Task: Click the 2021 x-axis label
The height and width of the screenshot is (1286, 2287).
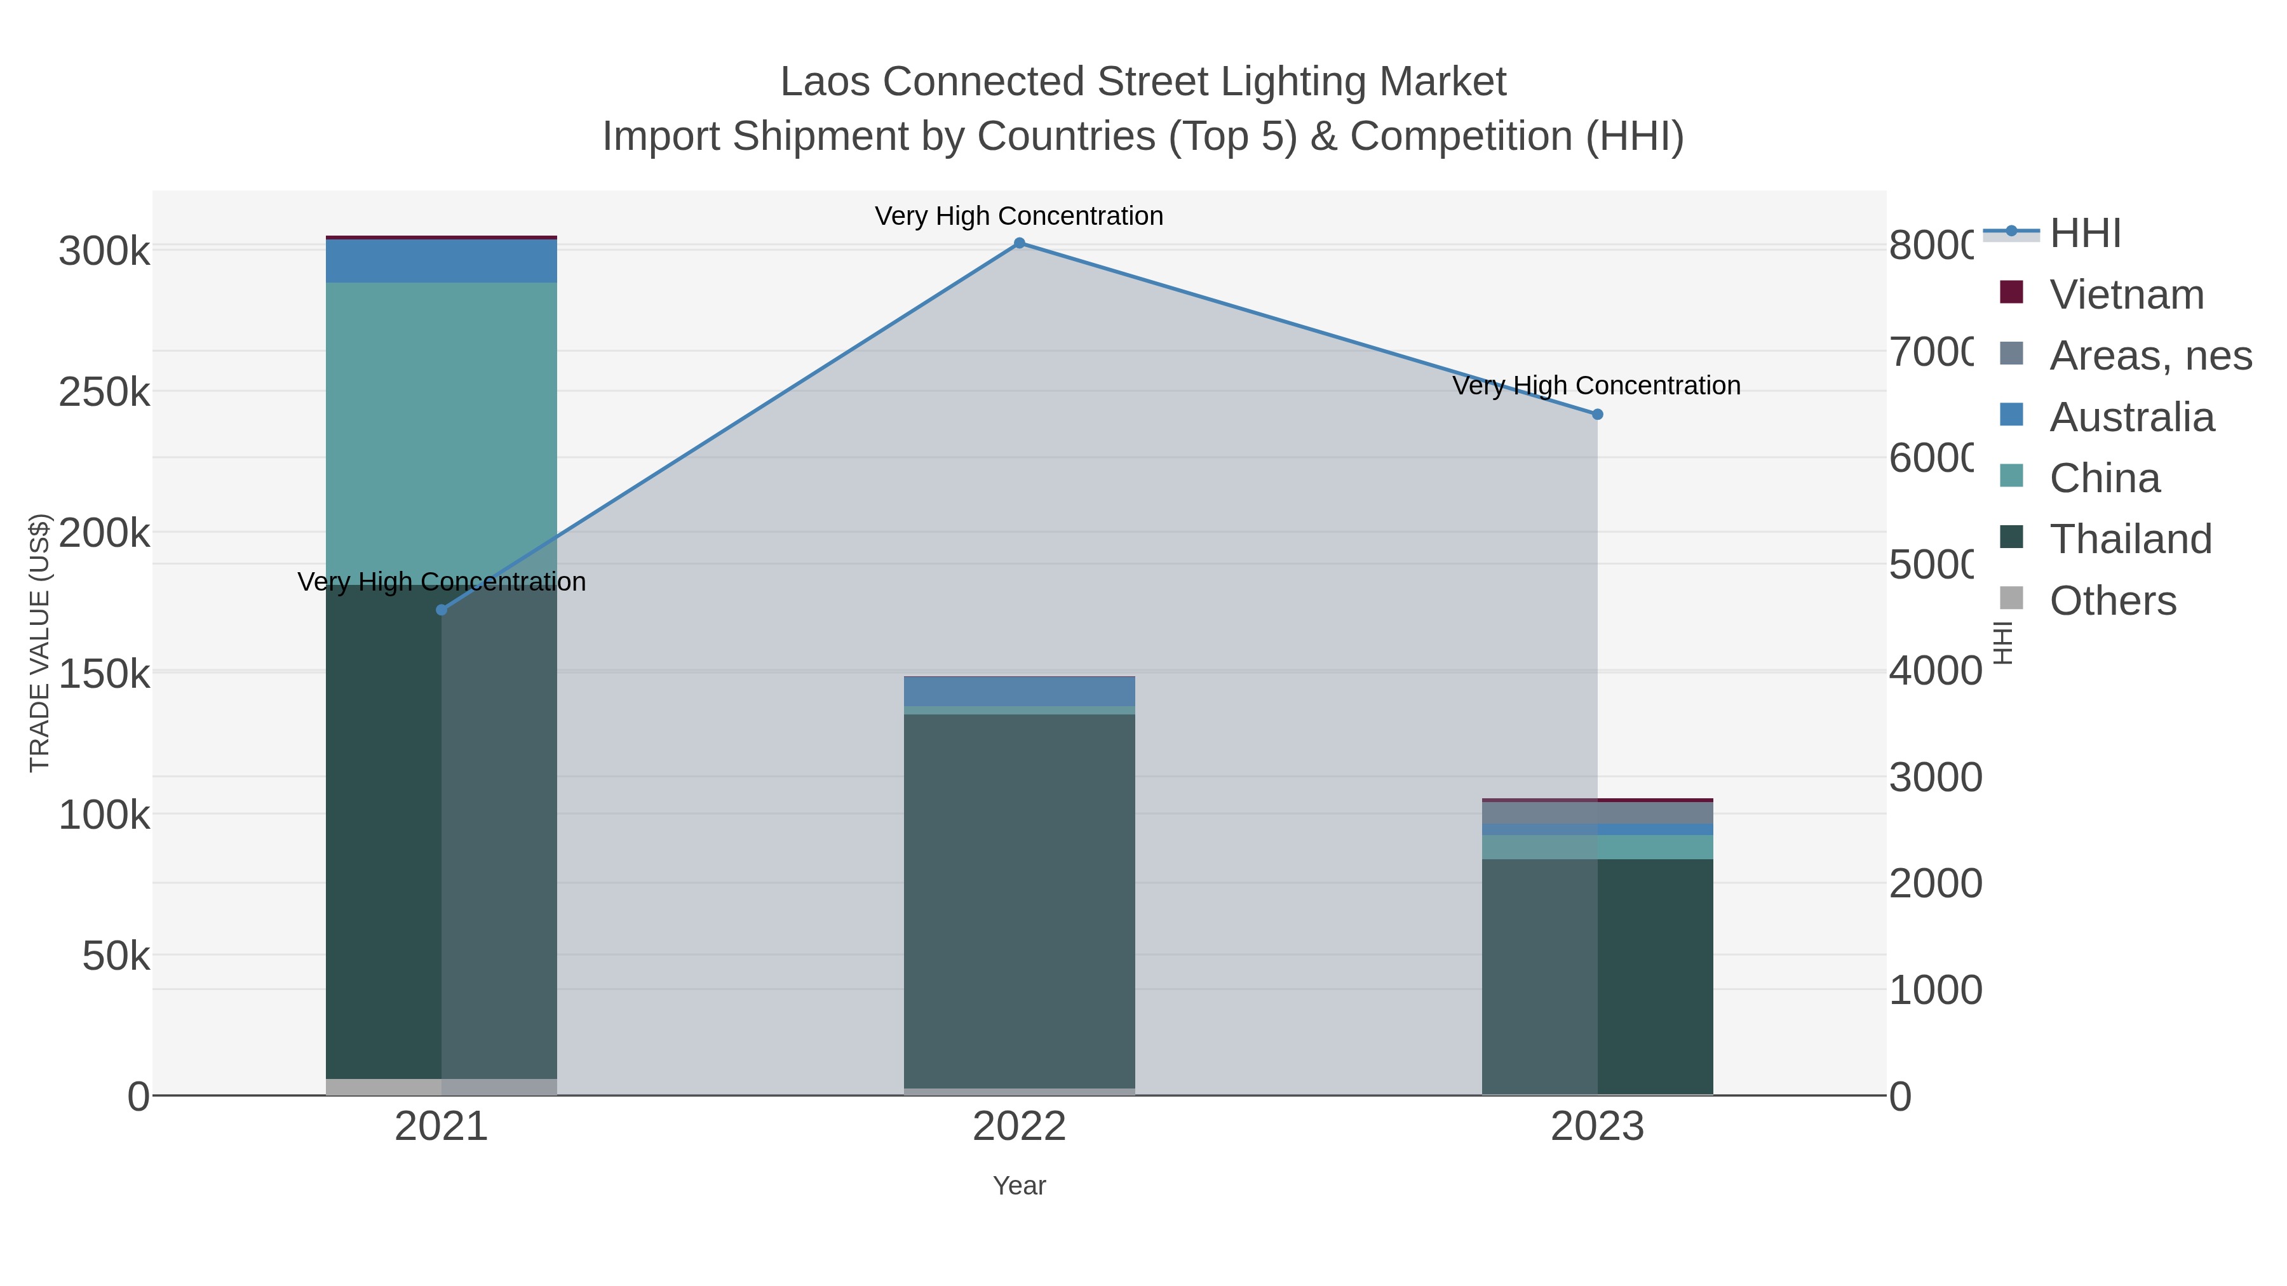Action: pos(442,1127)
